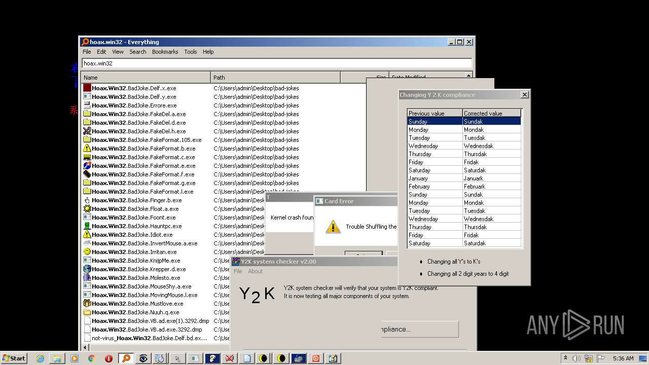Image resolution: width=649 pixels, height=365 pixels.
Task: Open the File menu in Everything
Action: [87, 52]
